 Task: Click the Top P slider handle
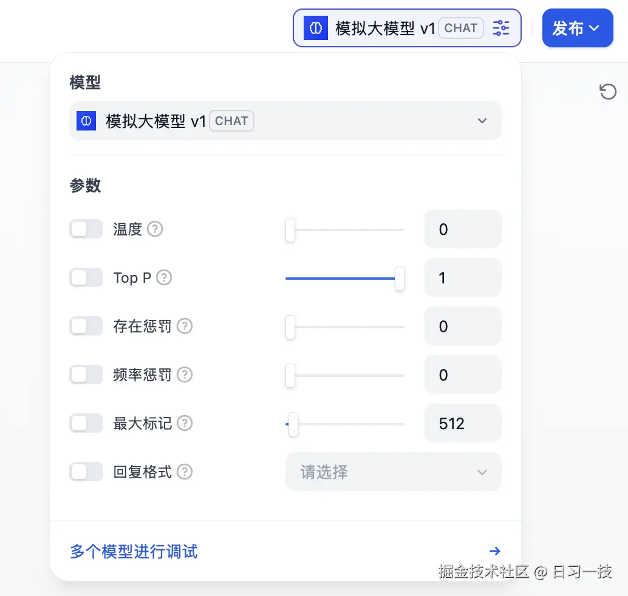point(400,279)
